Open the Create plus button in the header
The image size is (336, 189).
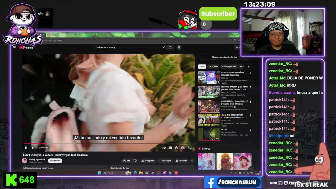click(x=237, y=48)
